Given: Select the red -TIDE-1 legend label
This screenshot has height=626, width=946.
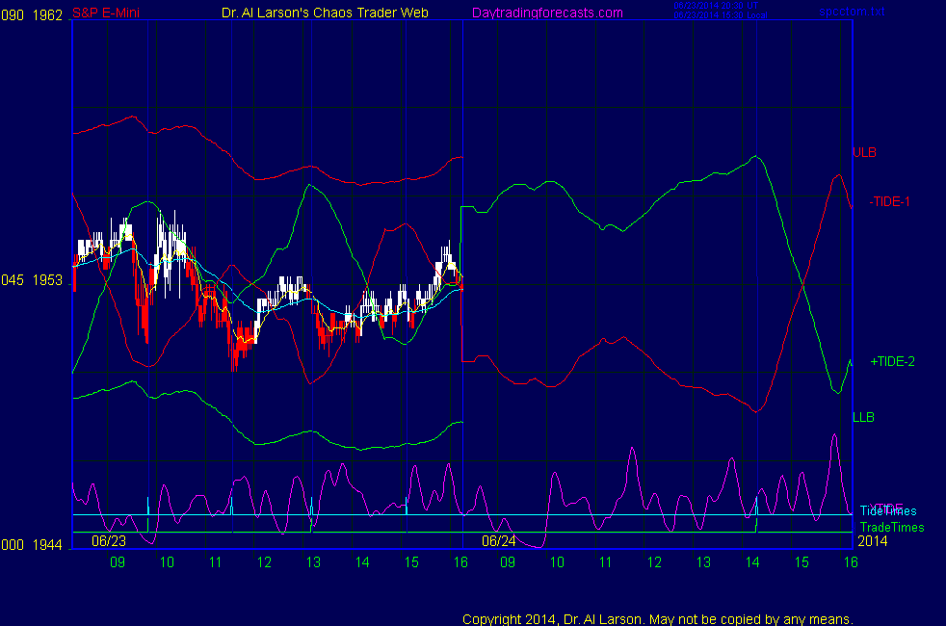Looking at the screenshot, I should coord(890,201).
